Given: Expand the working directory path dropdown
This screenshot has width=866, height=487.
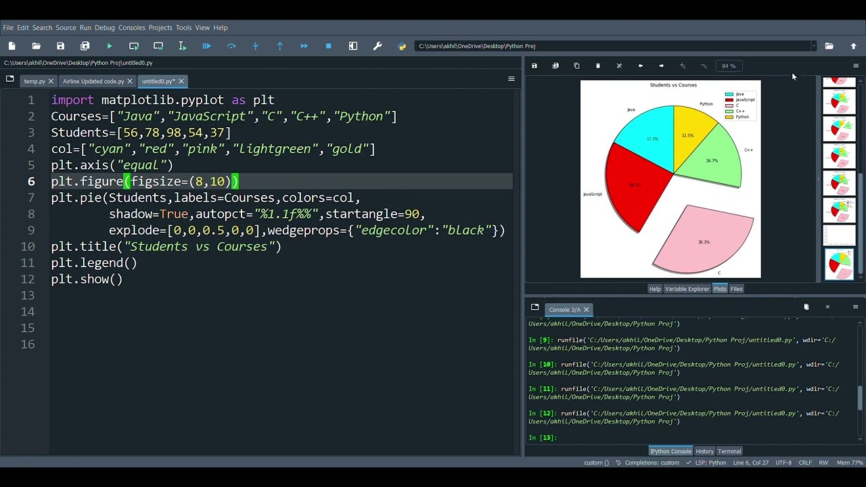Looking at the screenshot, I should (x=813, y=46).
